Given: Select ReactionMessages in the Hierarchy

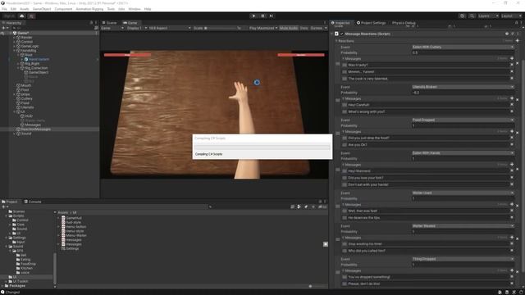Looking at the screenshot, I should [36, 129].
